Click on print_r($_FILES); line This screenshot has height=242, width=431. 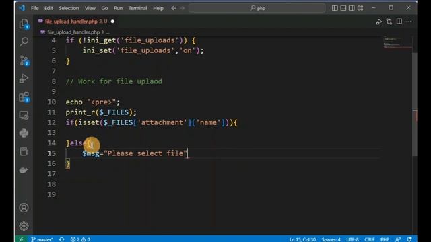click(101, 112)
